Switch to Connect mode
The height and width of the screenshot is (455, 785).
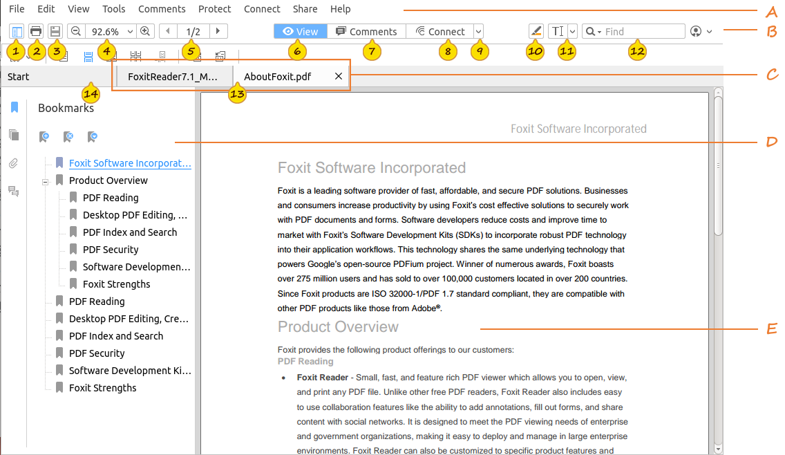(440, 32)
